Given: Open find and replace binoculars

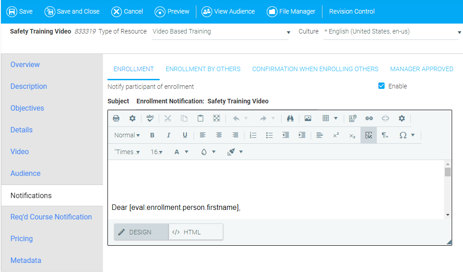Looking at the screenshot, I should [x=290, y=118].
